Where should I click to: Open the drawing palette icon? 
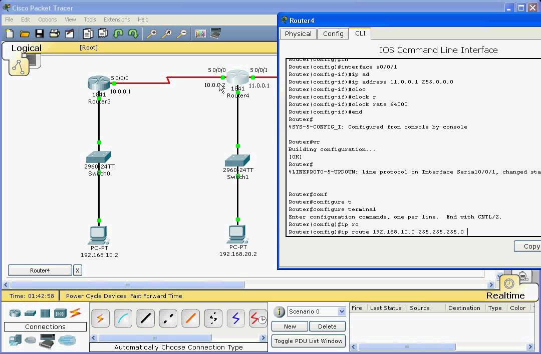pyautogui.click(x=200, y=33)
